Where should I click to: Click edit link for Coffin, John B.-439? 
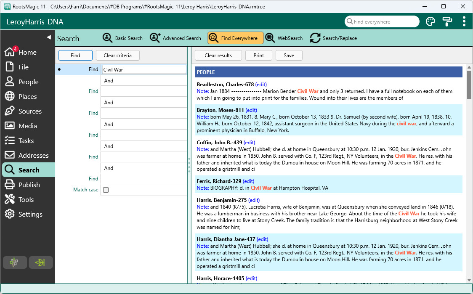pos(249,142)
